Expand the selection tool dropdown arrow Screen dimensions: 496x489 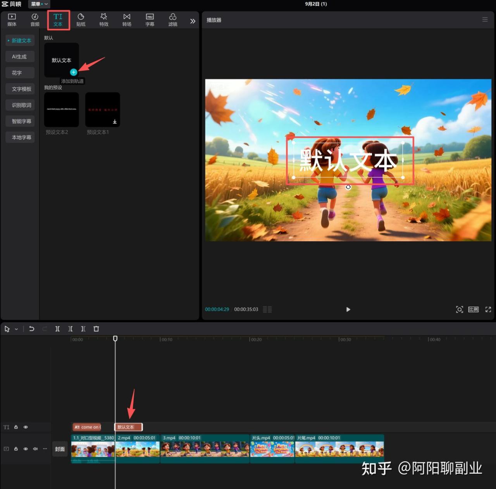pyautogui.click(x=16, y=329)
